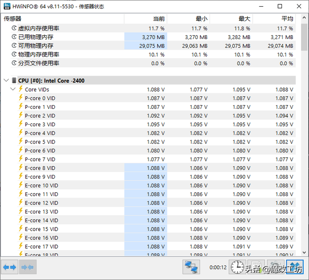
Task: Collapse the Core VIDs group
Action: pyautogui.click(x=13, y=89)
